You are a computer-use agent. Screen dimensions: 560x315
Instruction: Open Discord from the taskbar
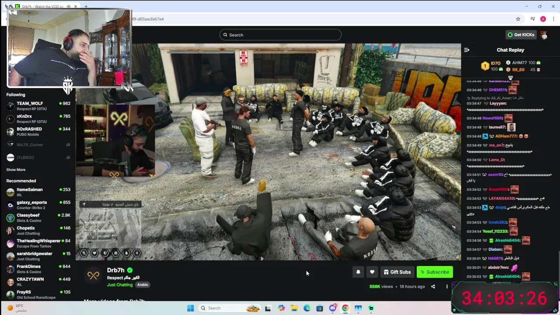tap(332, 308)
